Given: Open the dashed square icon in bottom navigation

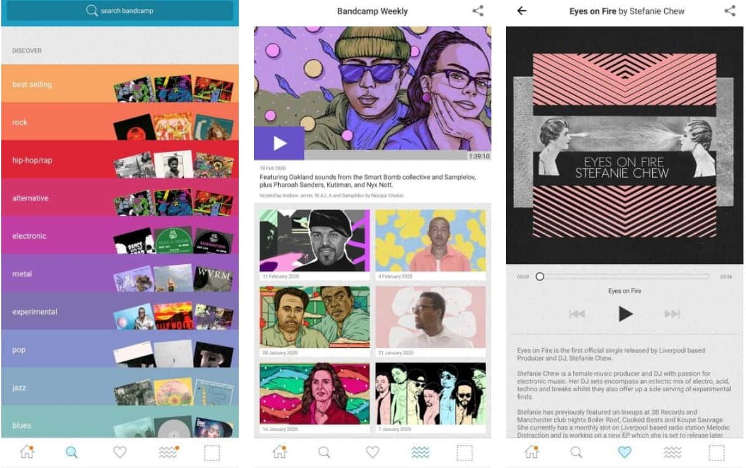Looking at the screenshot, I should (213, 452).
